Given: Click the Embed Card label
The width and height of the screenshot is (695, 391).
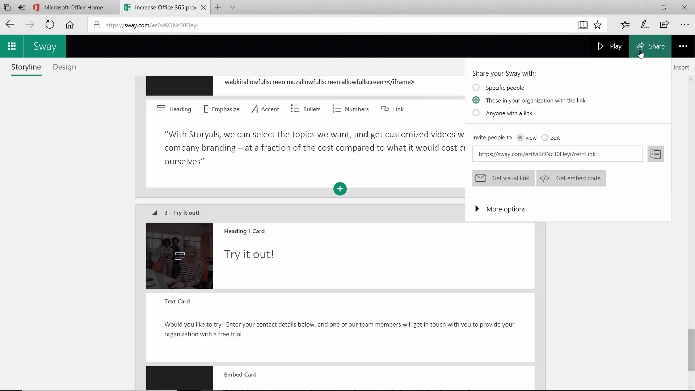Looking at the screenshot, I should (x=240, y=374).
